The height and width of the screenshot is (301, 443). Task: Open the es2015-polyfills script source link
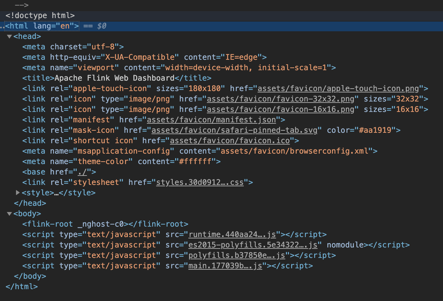[252, 245]
